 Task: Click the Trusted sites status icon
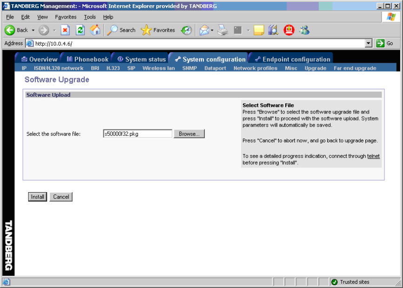tap(335, 282)
